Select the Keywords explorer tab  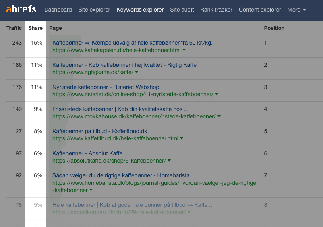[x=140, y=10]
